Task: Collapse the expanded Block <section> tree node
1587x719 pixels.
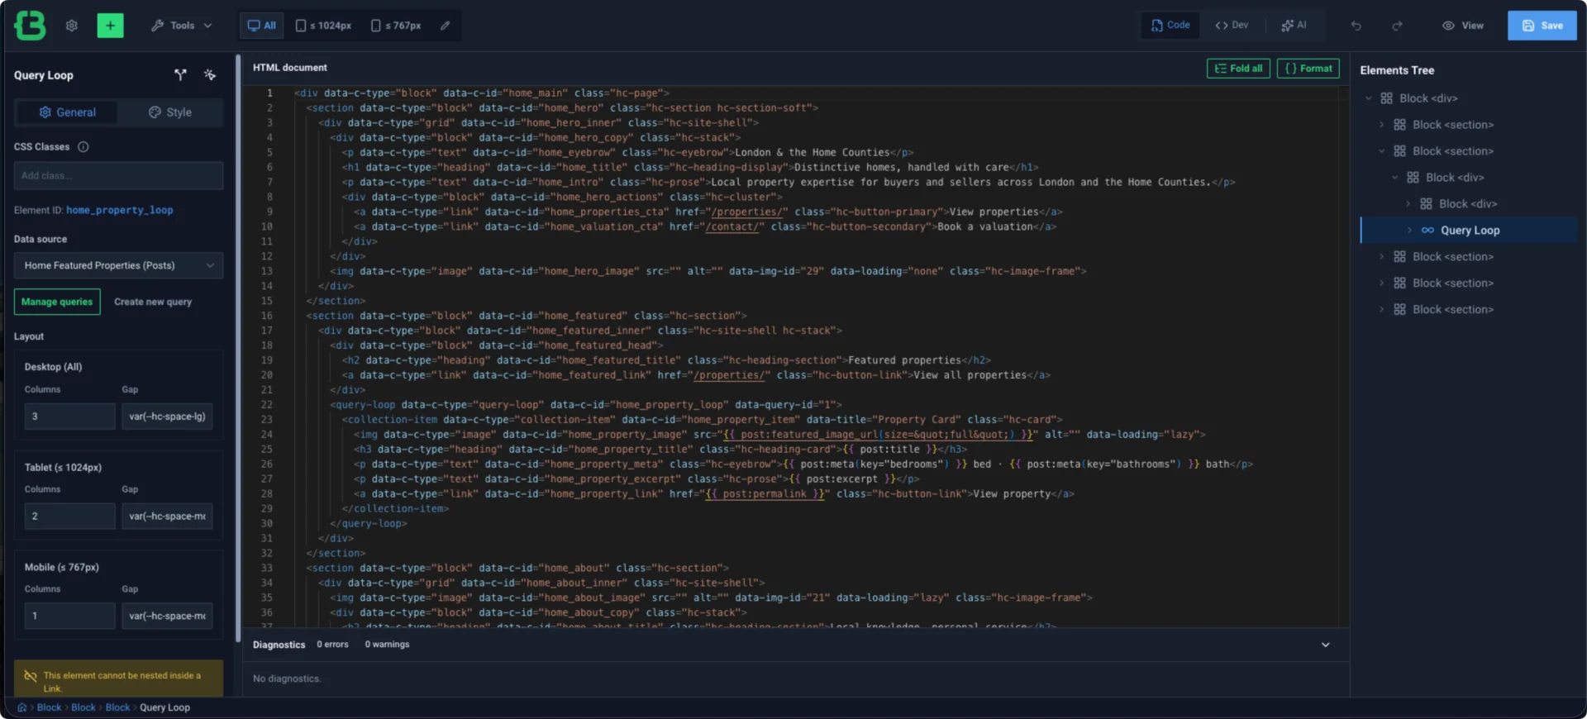Action: click(x=1381, y=151)
